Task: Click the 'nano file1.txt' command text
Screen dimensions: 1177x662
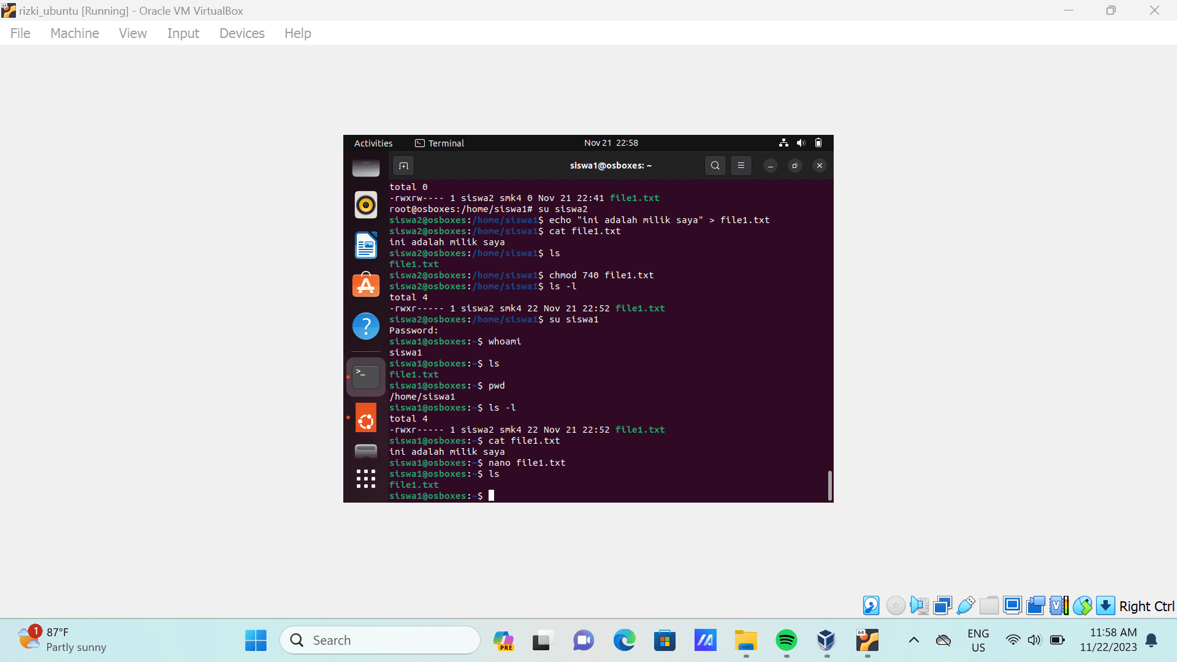Action: [x=527, y=463]
